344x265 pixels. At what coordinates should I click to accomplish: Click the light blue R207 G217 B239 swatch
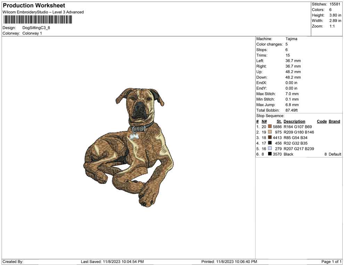pos(270,148)
